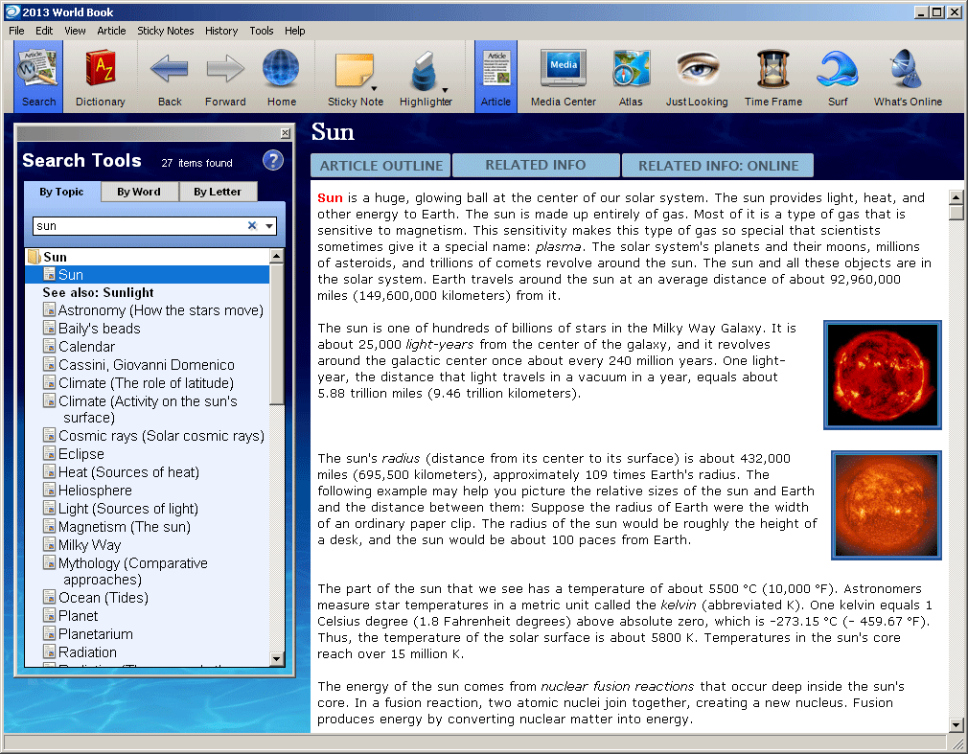This screenshot has width=968, height=754.
Task: Click the orange sun photo thumbnail
Action: [x=887, y=505]
